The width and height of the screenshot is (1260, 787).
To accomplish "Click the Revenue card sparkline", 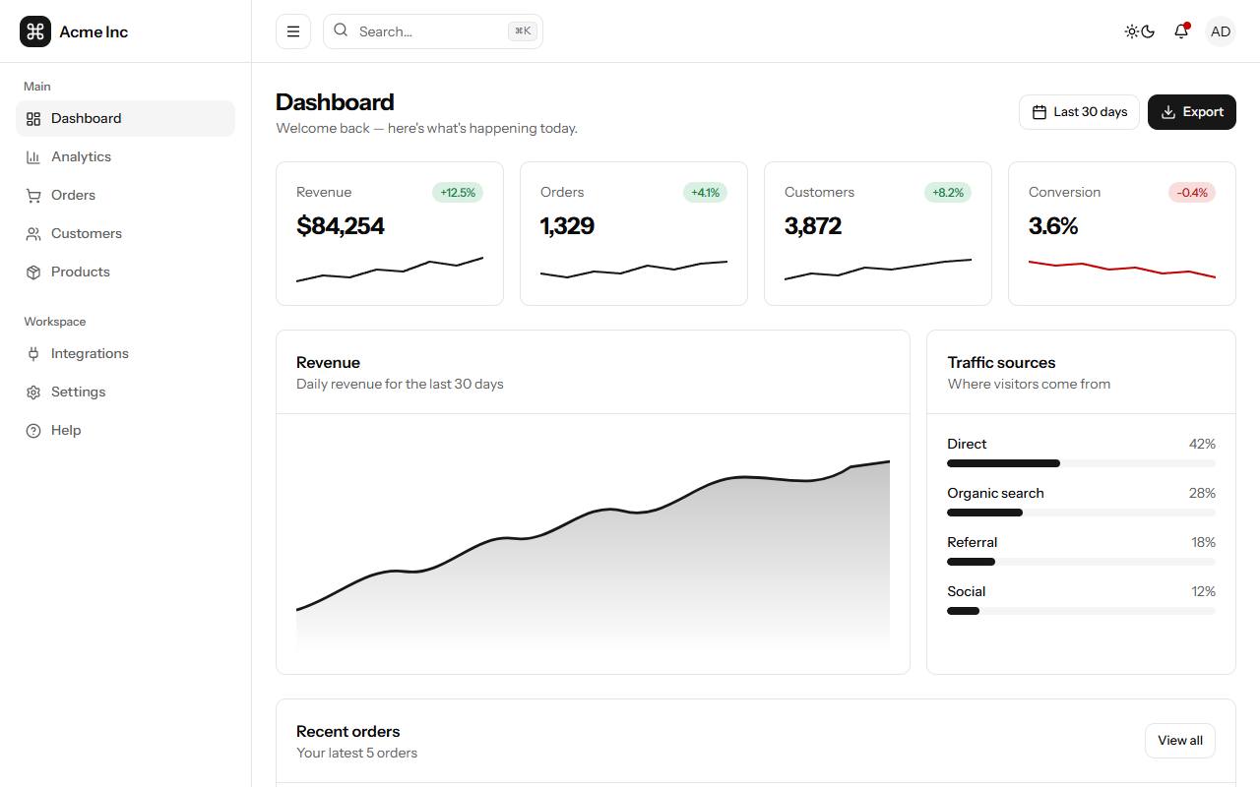I will click(390, 270).
